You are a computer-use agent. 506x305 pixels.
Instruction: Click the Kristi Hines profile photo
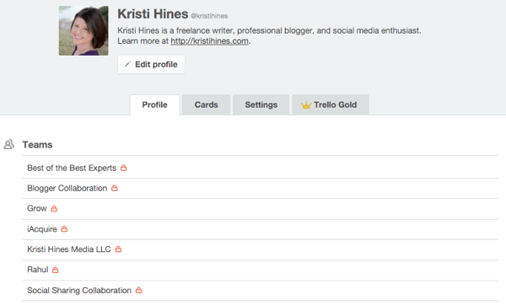click(x=83, y=30)
